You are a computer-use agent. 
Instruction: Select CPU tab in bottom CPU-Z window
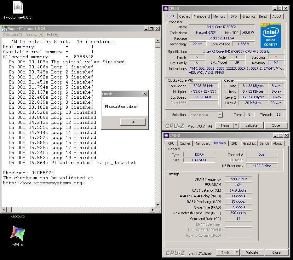pos(171,143)
